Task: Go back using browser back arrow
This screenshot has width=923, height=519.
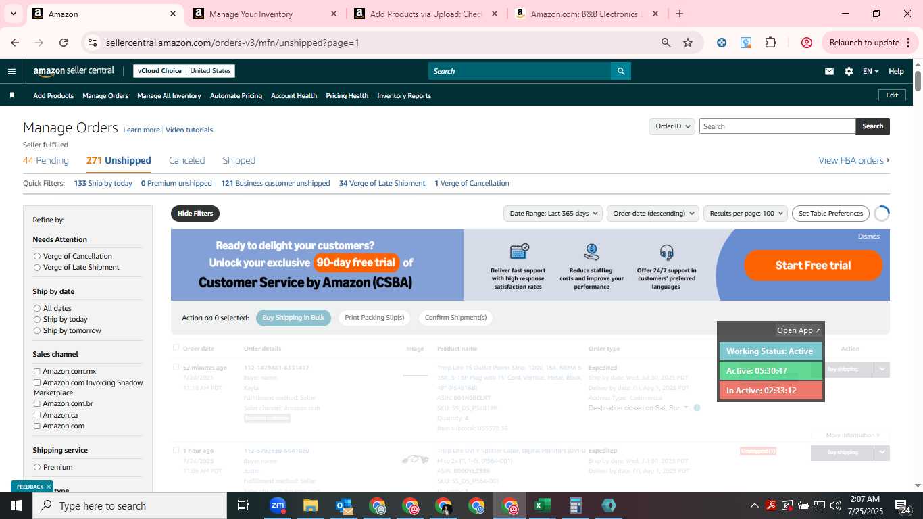Action: [x=16, y=43]
